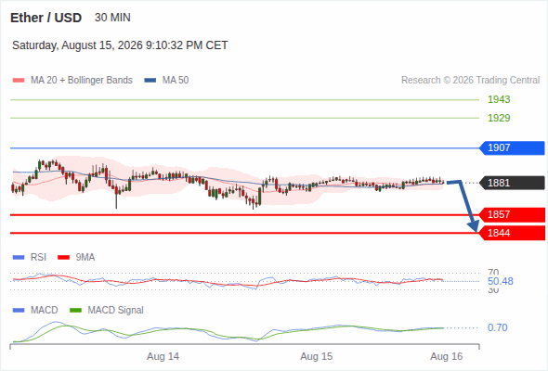Screen dimensions: 548x371
Task: Click the RSI value 50.48 label
Action: (501, 281)
